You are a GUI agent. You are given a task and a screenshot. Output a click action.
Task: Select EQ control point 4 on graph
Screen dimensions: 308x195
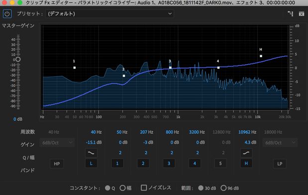[218, 68]
